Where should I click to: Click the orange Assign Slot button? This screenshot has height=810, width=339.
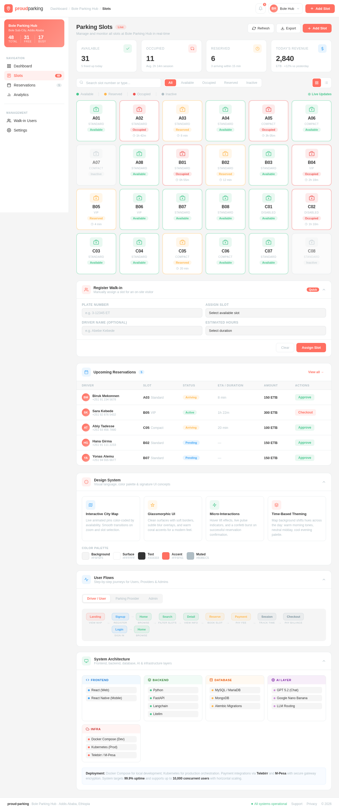311,347
